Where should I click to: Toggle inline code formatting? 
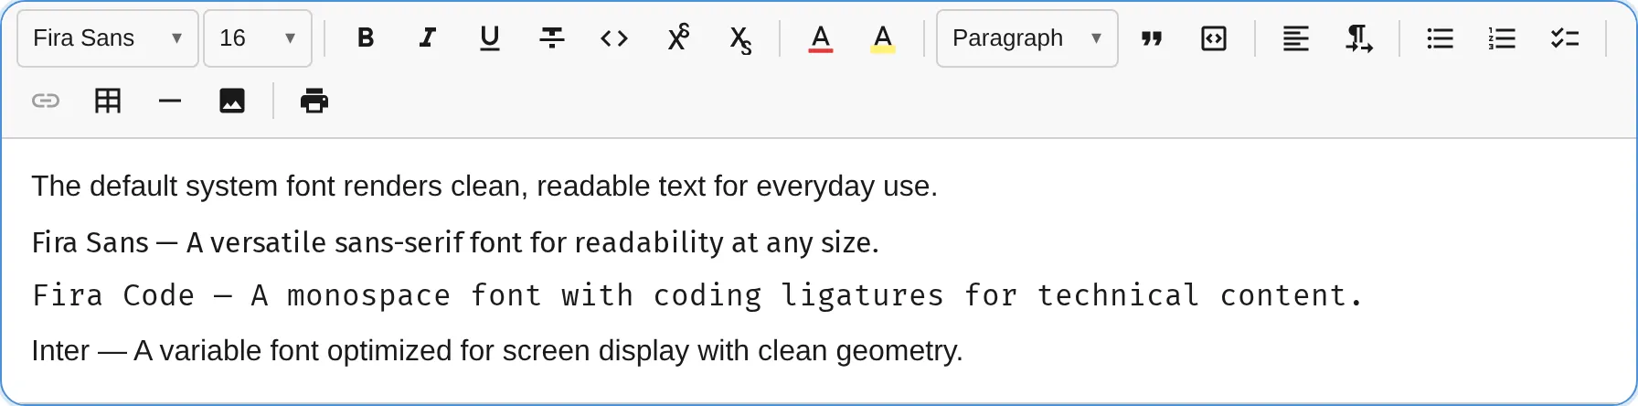pyautogui.click(x=614, y=38)
